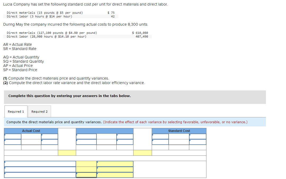This screenshot has height=179, width=286.
Task: Open second variance name dropdown in bottom block
Action: pyautogui.click(x=40, y=169)
